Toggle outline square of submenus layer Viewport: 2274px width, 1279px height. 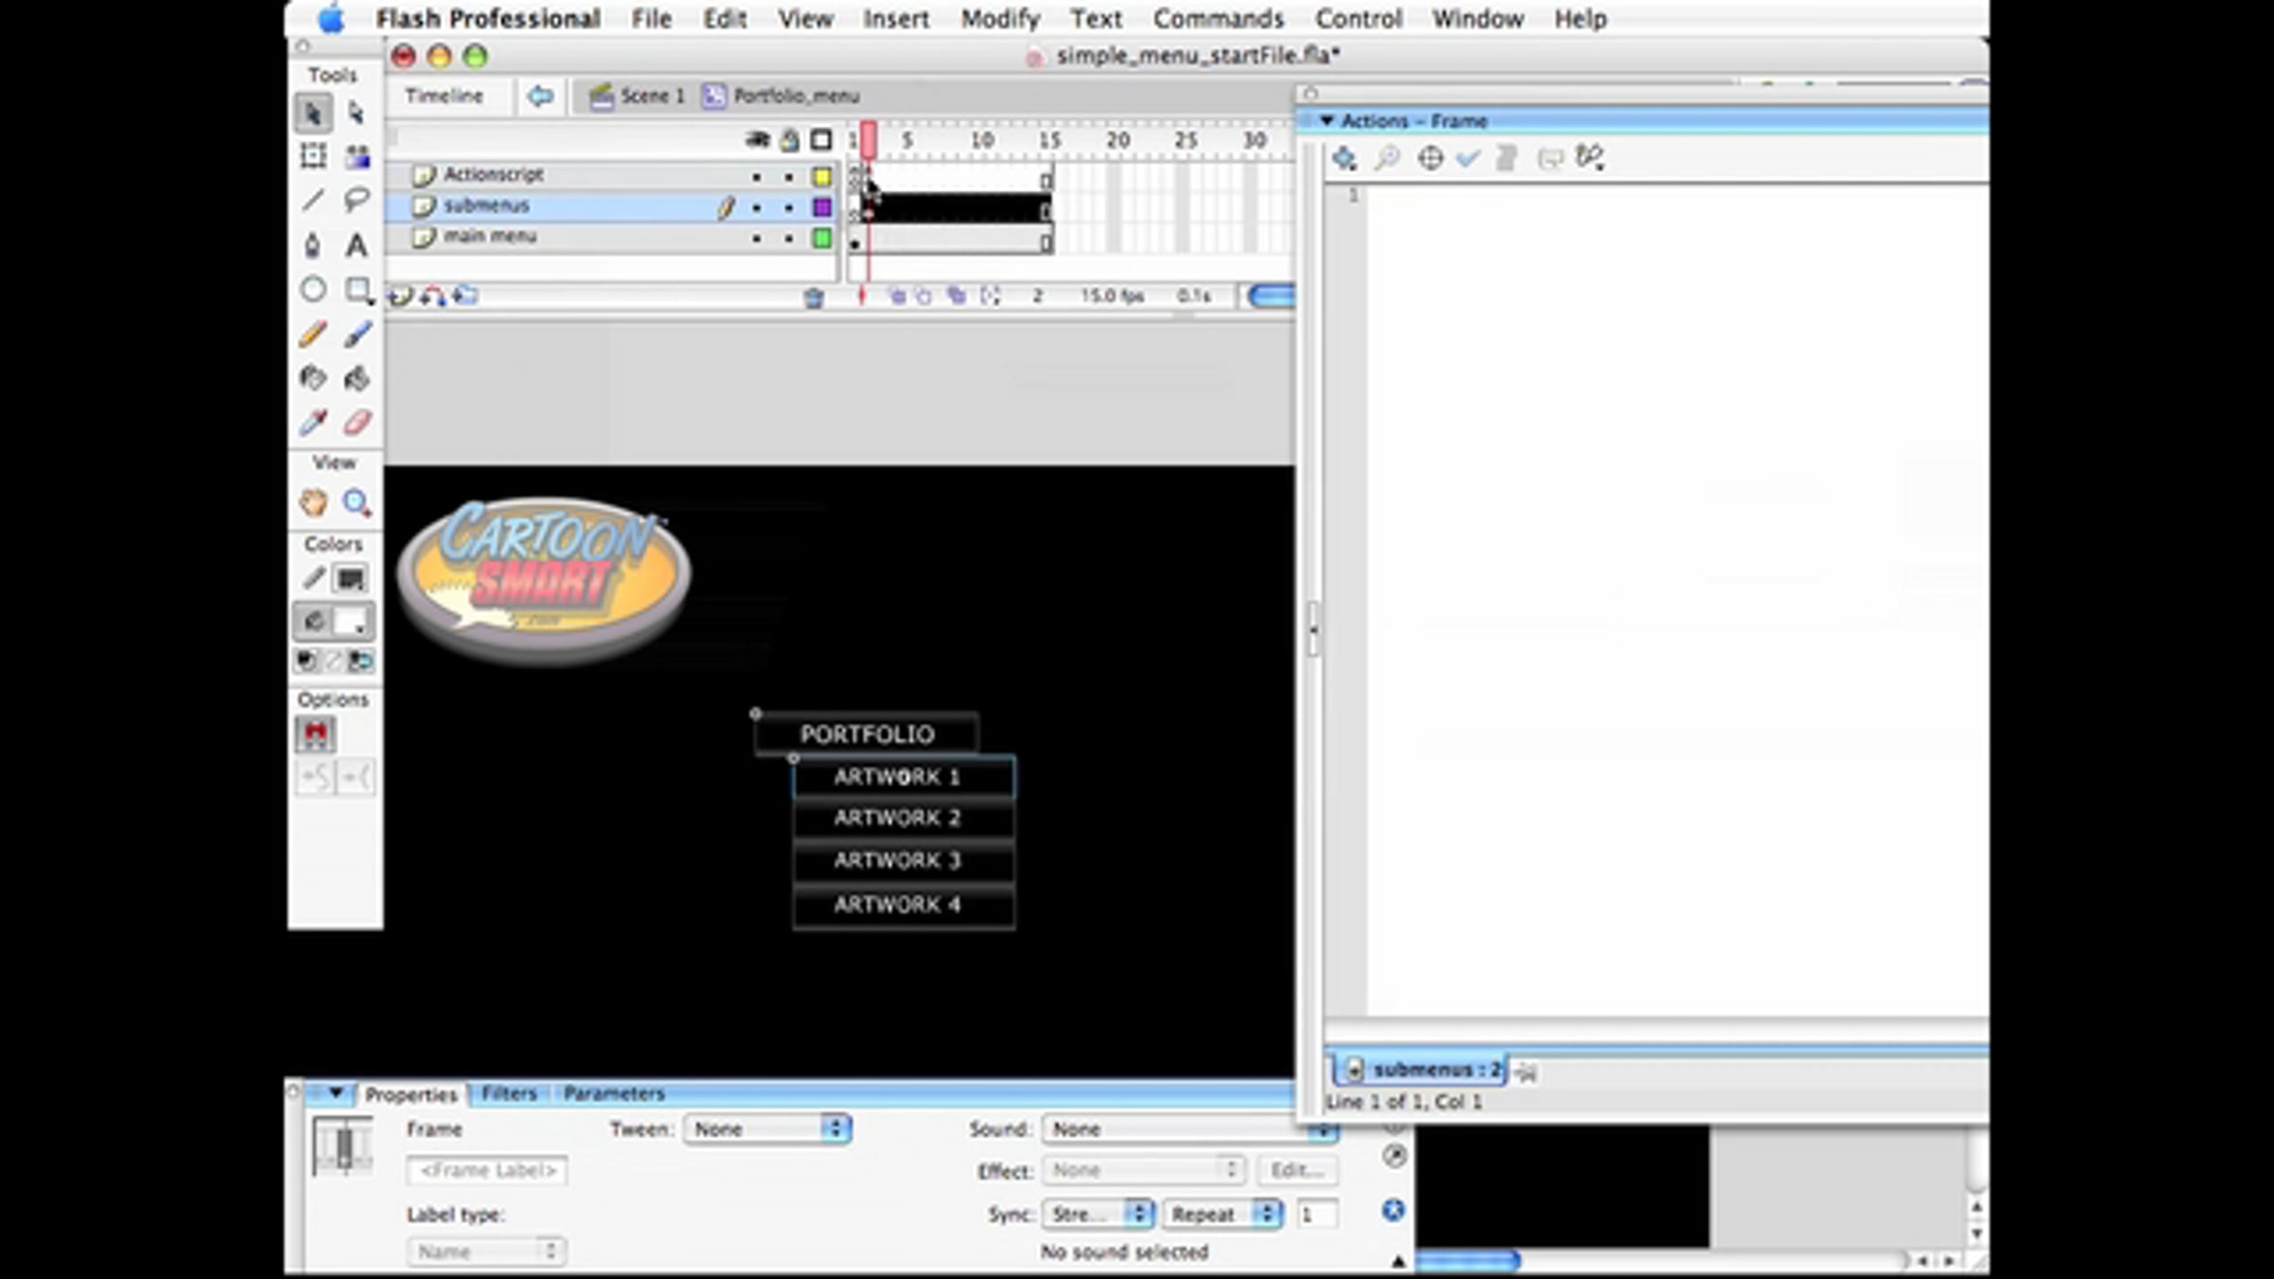click(821, 207)
